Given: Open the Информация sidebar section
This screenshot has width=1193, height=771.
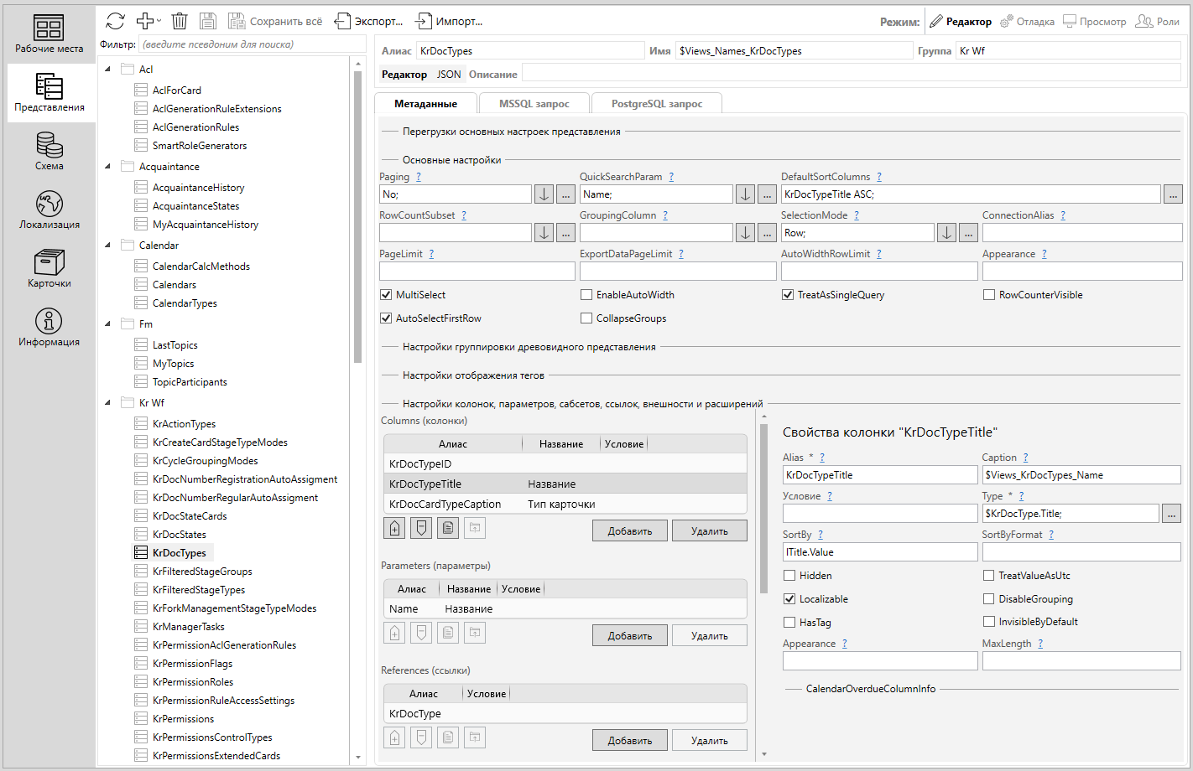Looking at the screenshot, I should (x=49, y=327).
